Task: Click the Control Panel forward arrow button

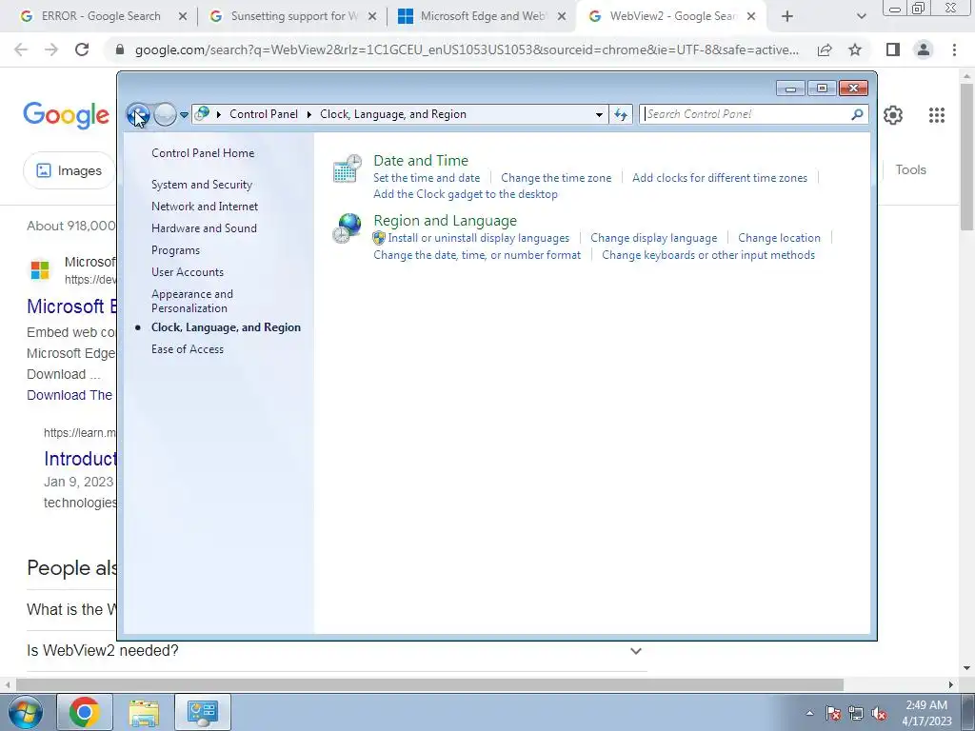Action: (x=165, y=114)
